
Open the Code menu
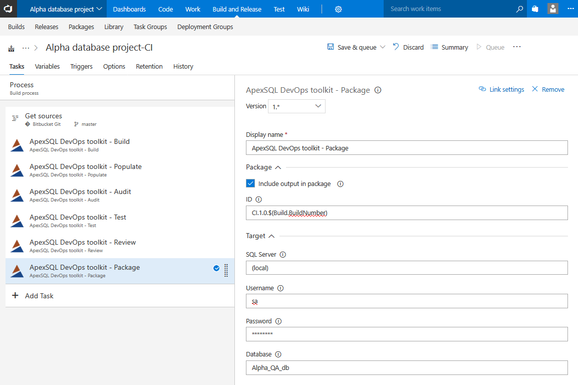165,9
